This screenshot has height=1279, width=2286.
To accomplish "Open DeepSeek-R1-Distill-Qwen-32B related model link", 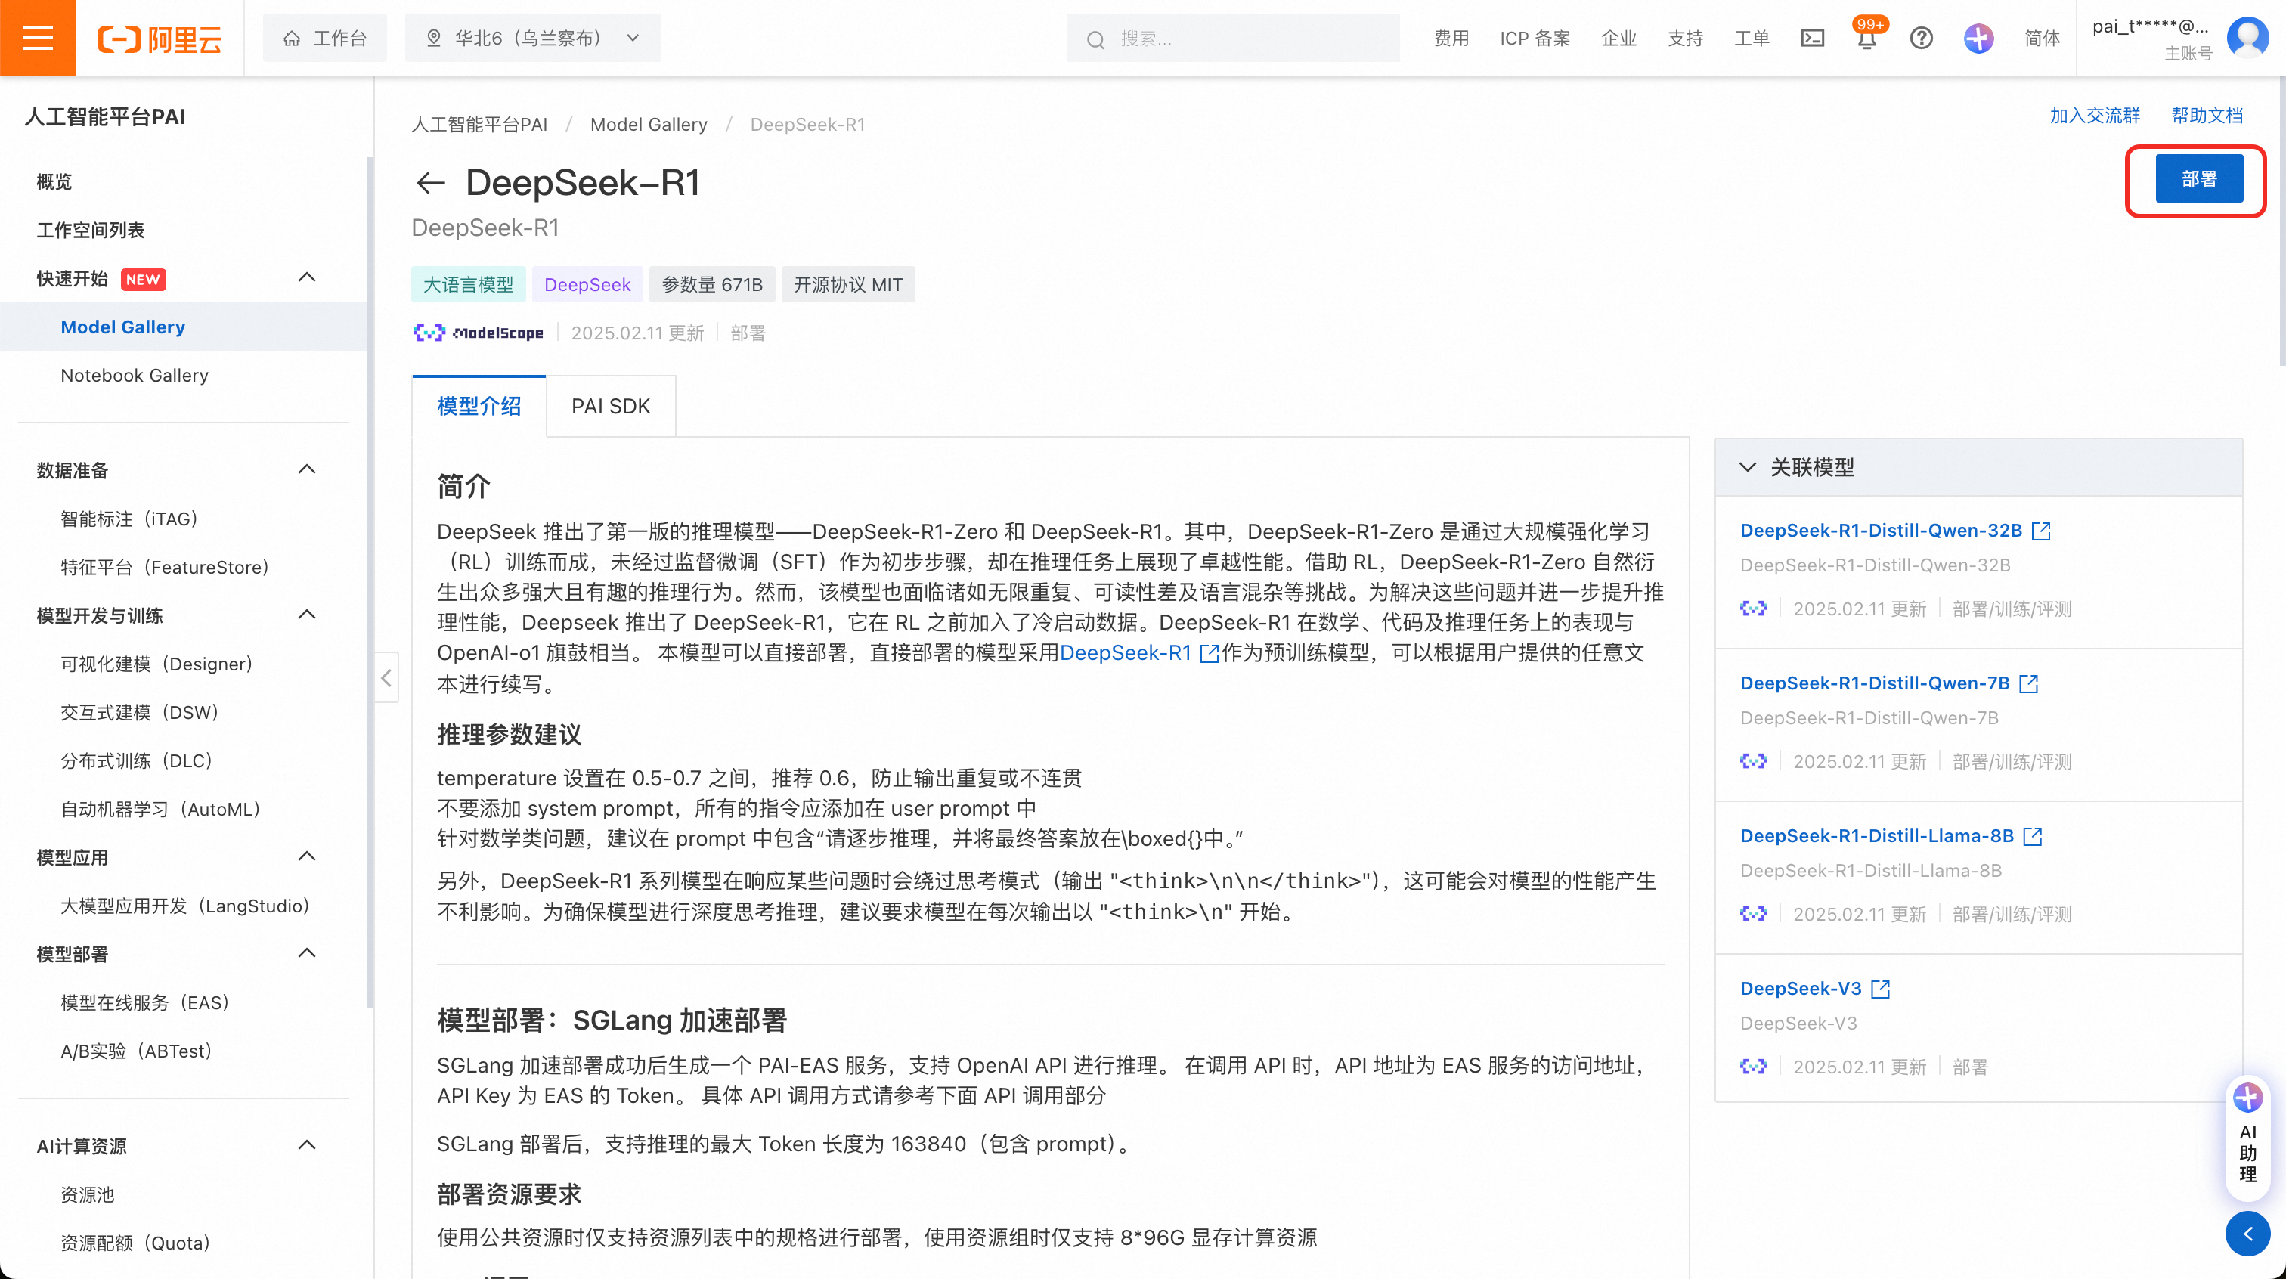I will click(1881, 530).
